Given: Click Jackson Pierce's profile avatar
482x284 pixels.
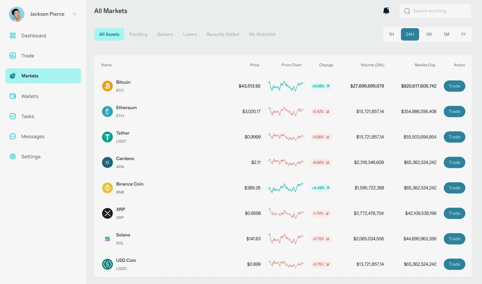Looking at the screenshot, I should click(x=17, y=14).
